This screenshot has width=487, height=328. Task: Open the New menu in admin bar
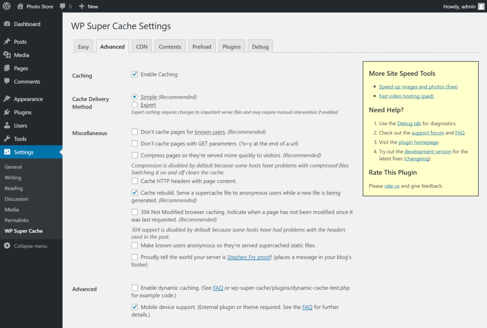point(88,6)
